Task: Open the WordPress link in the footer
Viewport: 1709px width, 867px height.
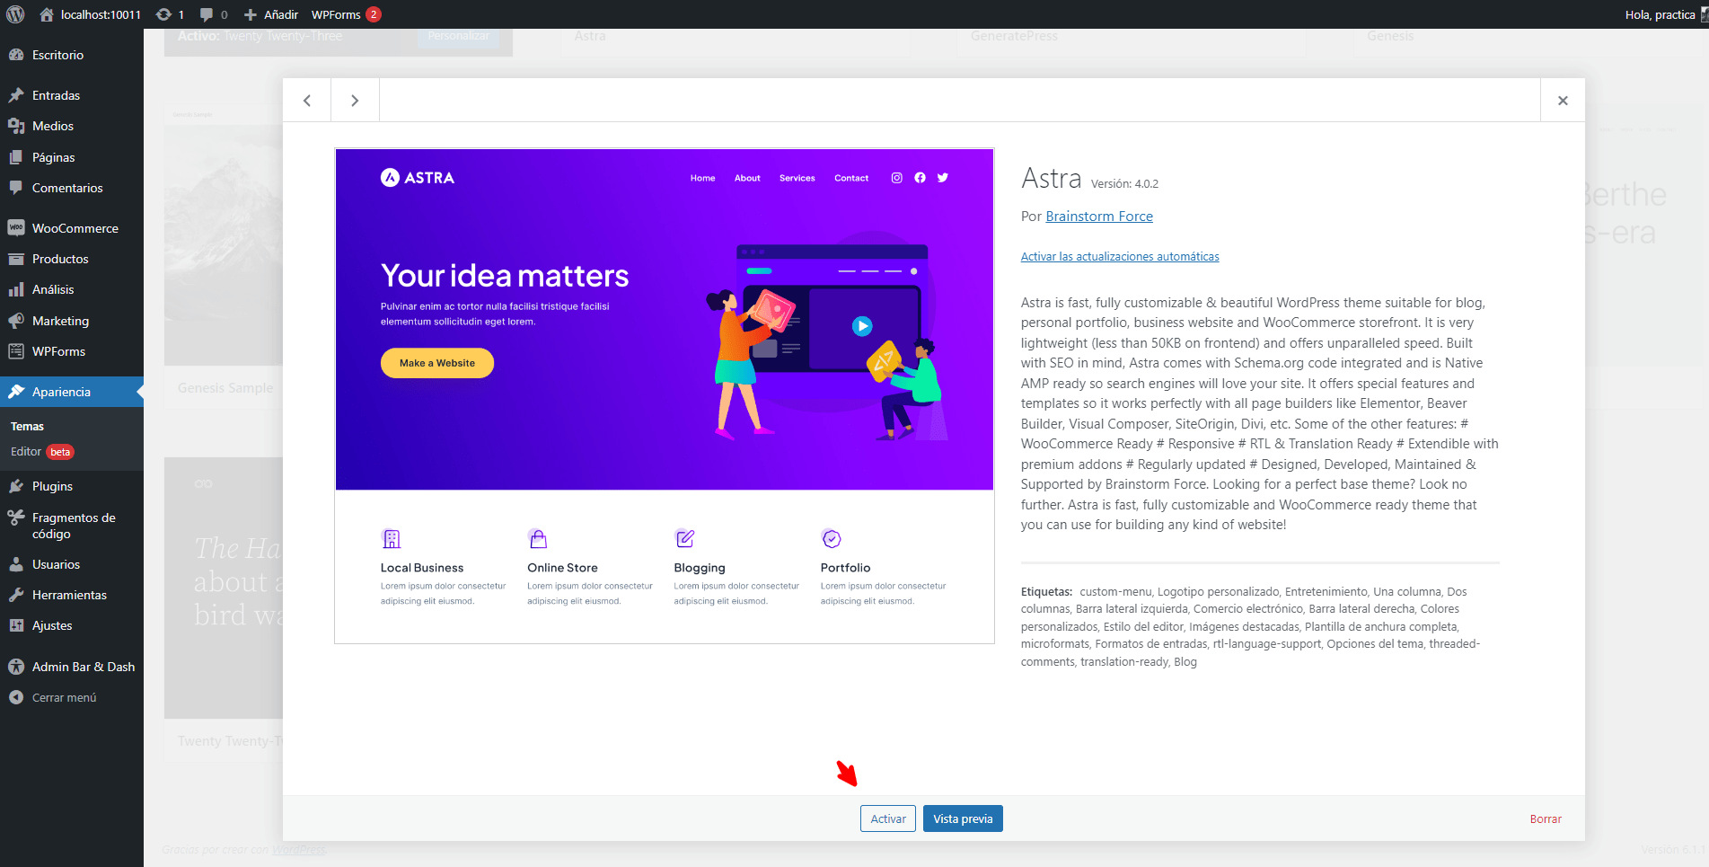Action: tap(299, 850)
